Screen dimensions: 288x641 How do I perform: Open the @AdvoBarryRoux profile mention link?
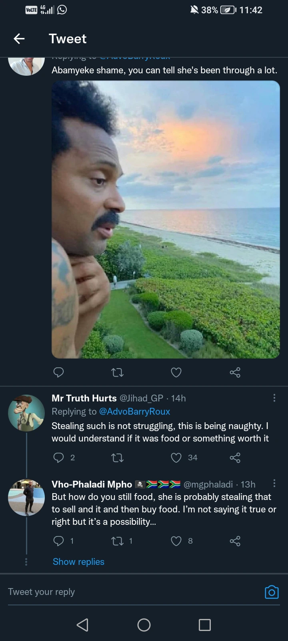134,411
